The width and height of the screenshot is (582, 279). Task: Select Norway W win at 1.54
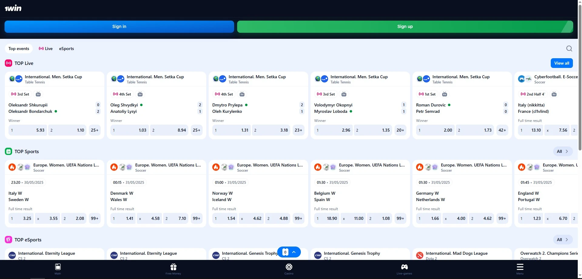tap(225, 218)
